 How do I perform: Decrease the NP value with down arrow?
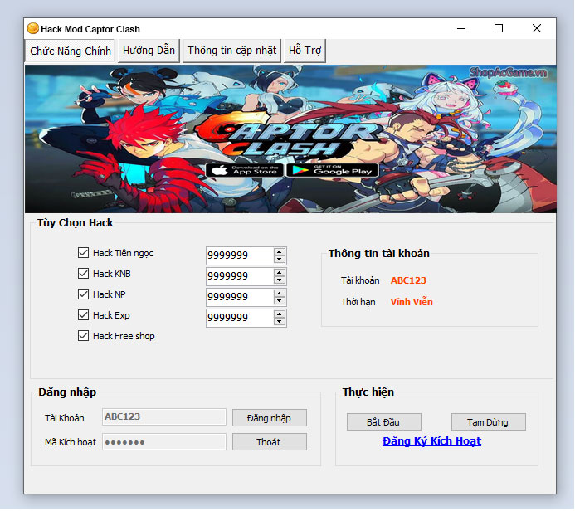click(280, 300)
